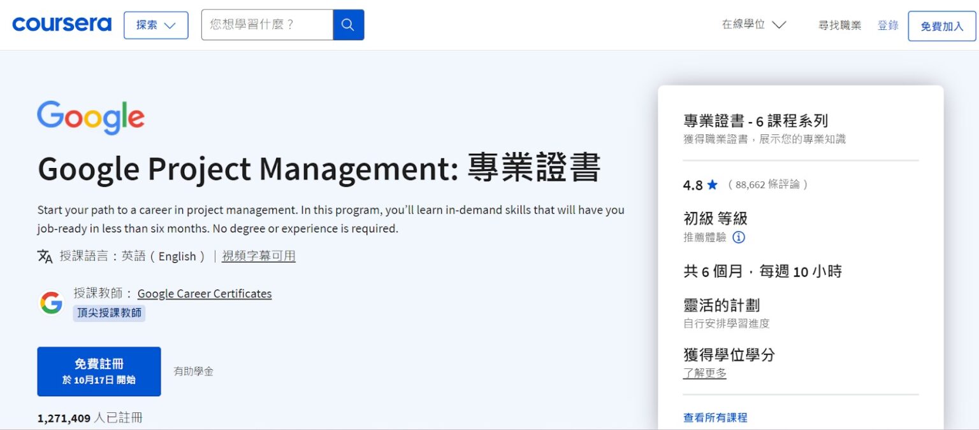
Task: Click the Google instructor avatar icon
Action: (51, 302)
